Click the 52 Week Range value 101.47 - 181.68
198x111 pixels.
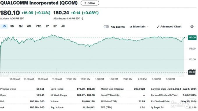coord(86,95)
